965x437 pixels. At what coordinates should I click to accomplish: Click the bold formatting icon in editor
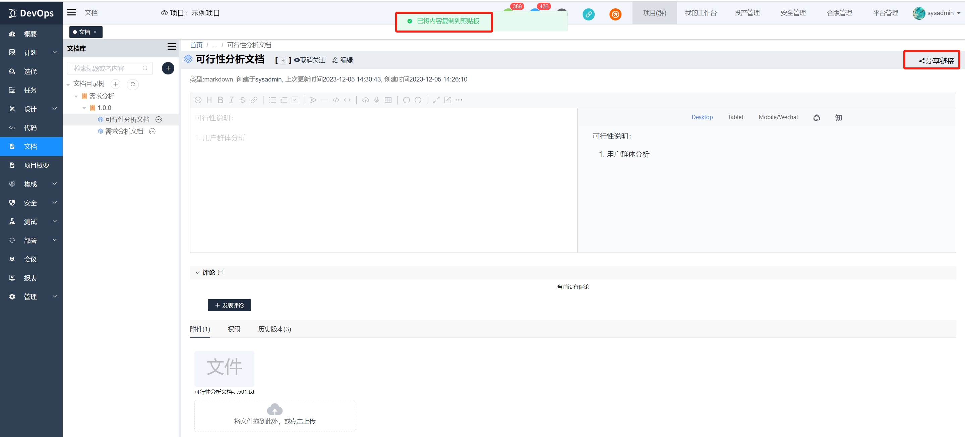[x=220, y=100]
